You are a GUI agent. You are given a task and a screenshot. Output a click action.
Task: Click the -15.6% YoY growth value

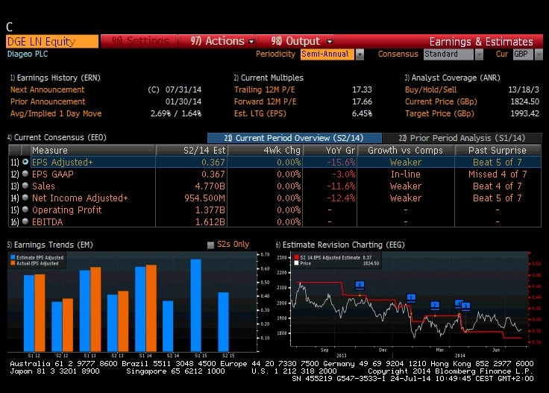(x=341, y=162)
